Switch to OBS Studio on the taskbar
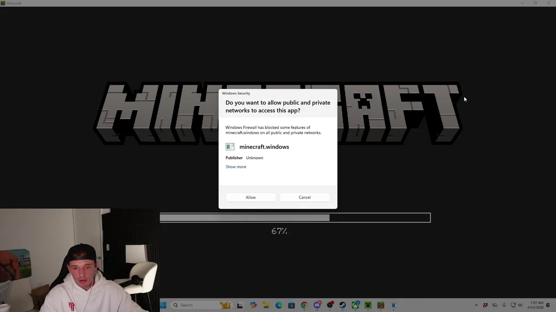The image size is (556, 312). [330, 305]
